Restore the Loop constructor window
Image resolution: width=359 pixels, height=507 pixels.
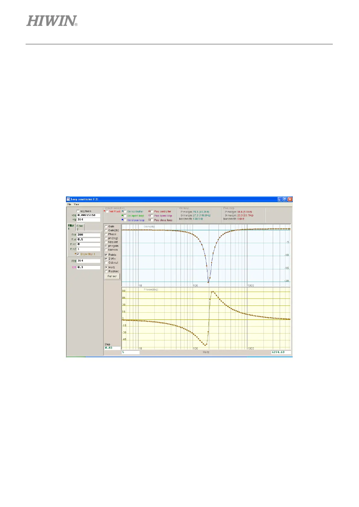pyautogui.click(x=285, y=199)
